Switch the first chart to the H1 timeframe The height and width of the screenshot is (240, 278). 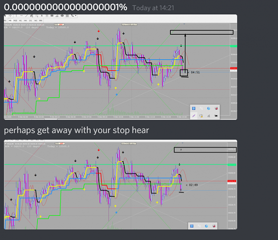pyautogui.click(x=20, y=21)
